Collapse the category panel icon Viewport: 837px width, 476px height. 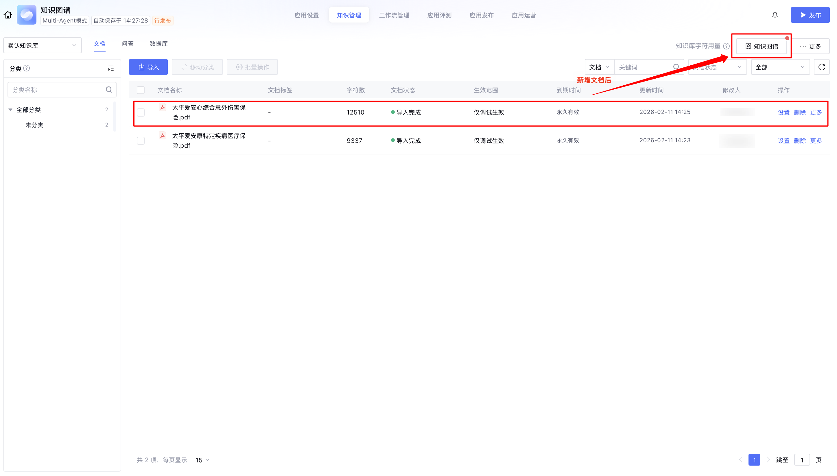point(111,68)
